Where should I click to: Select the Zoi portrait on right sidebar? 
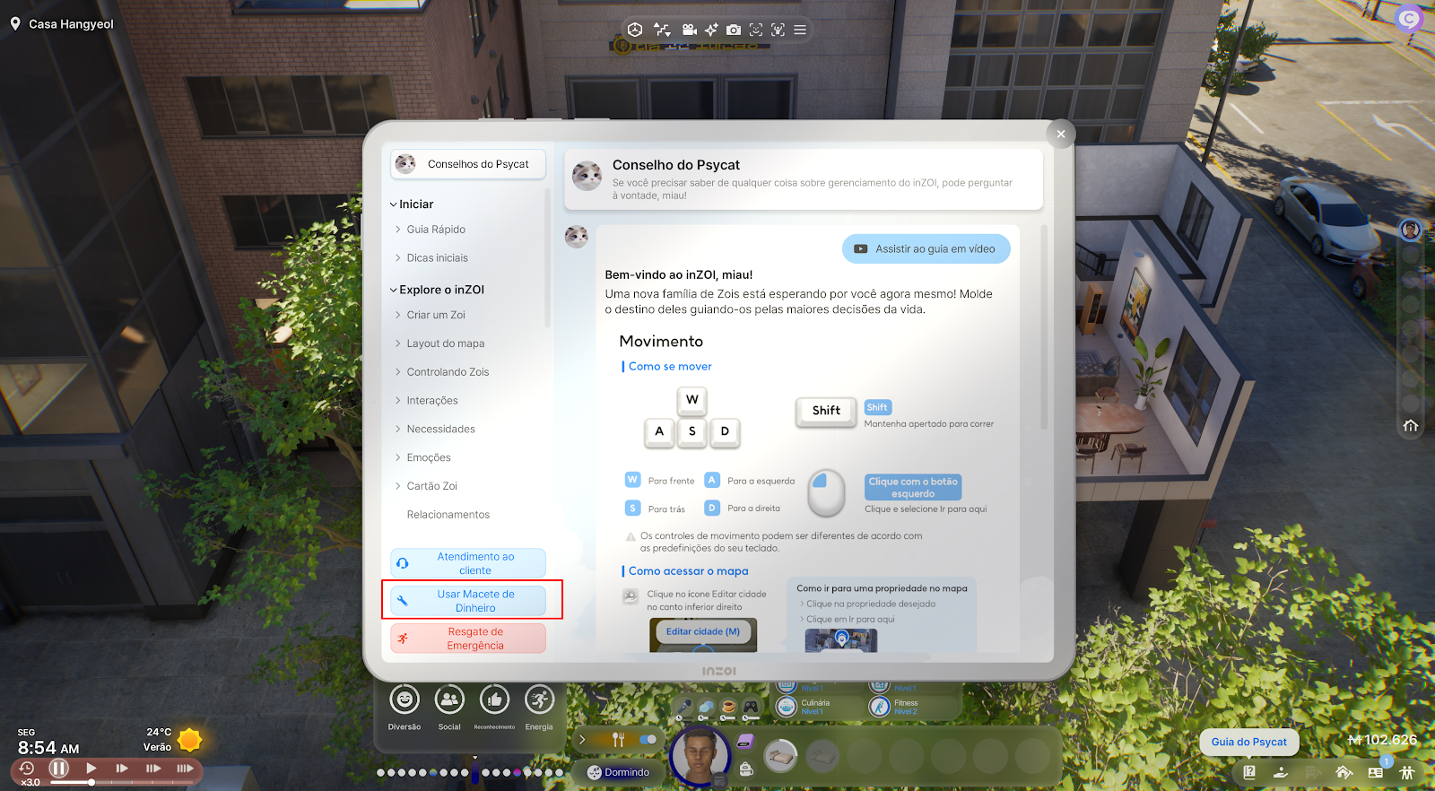pos(1411,230)
